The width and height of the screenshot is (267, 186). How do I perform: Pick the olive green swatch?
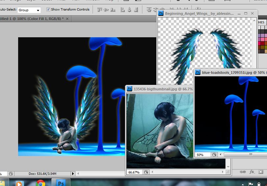[265, 47]
